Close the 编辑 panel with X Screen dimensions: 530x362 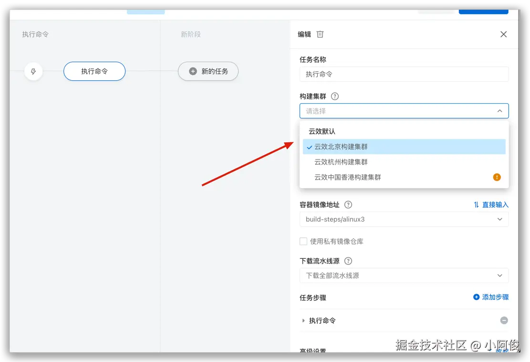click(x=503, y=34)
